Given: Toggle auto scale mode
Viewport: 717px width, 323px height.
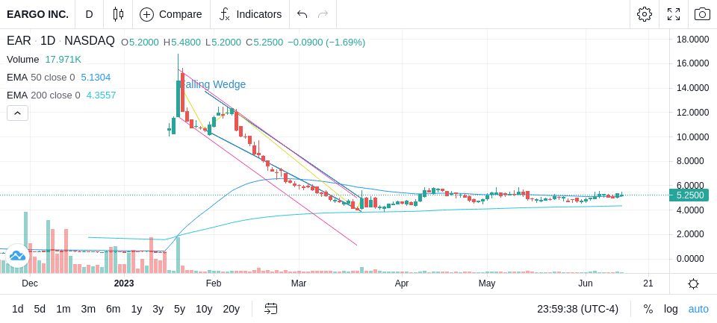Looking at the screenshot, I should click(698, 310).
